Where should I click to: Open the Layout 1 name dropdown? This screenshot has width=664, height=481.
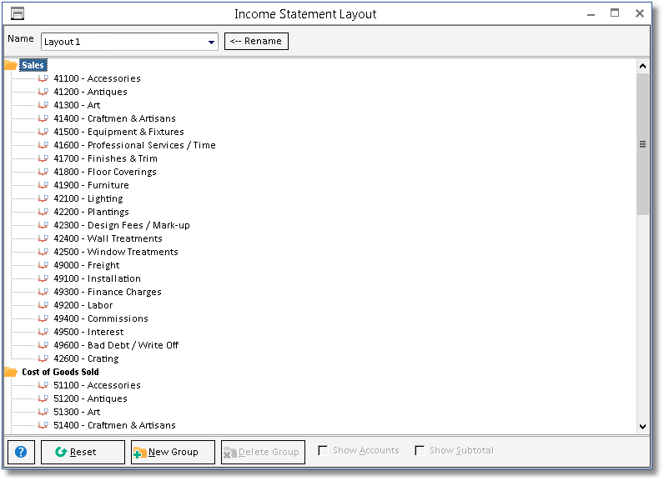click(x=211, y=42)
